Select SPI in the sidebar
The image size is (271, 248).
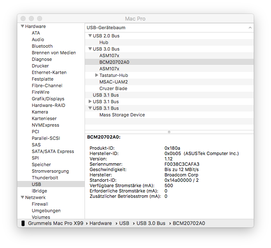(35, 158)
